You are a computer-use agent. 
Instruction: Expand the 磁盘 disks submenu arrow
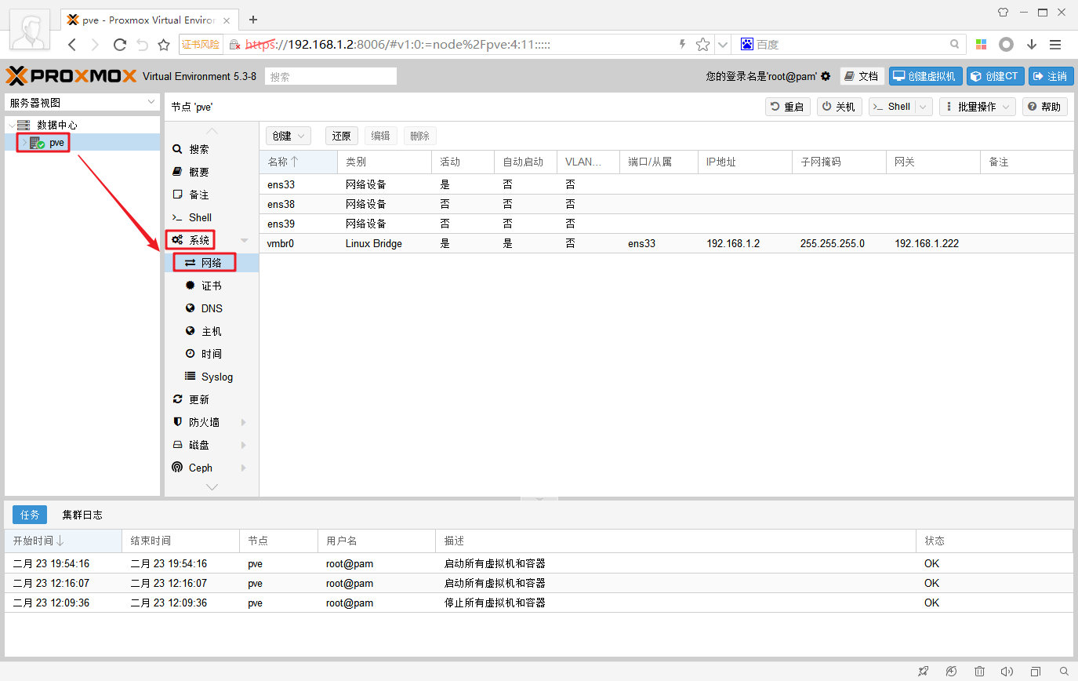[x=244, y=445]
